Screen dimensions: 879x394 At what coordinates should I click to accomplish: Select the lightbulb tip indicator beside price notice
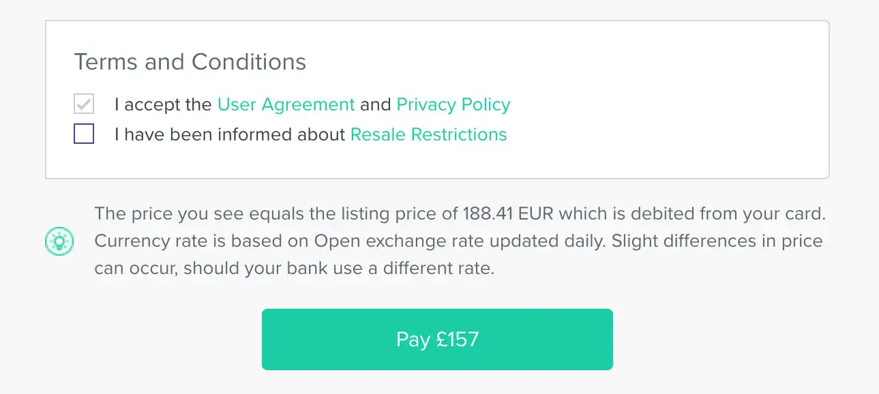pyautogui.click(x=59, y=241)
